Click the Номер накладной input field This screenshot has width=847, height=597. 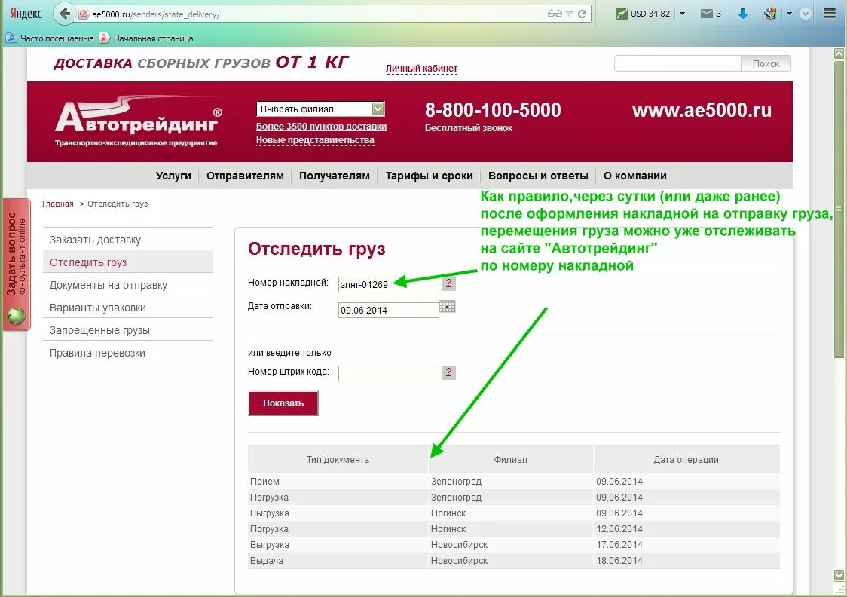tap(388, 284)
